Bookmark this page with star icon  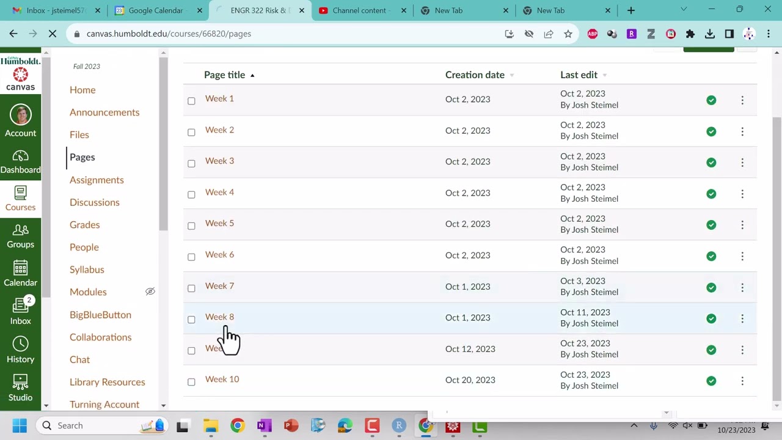568,34
